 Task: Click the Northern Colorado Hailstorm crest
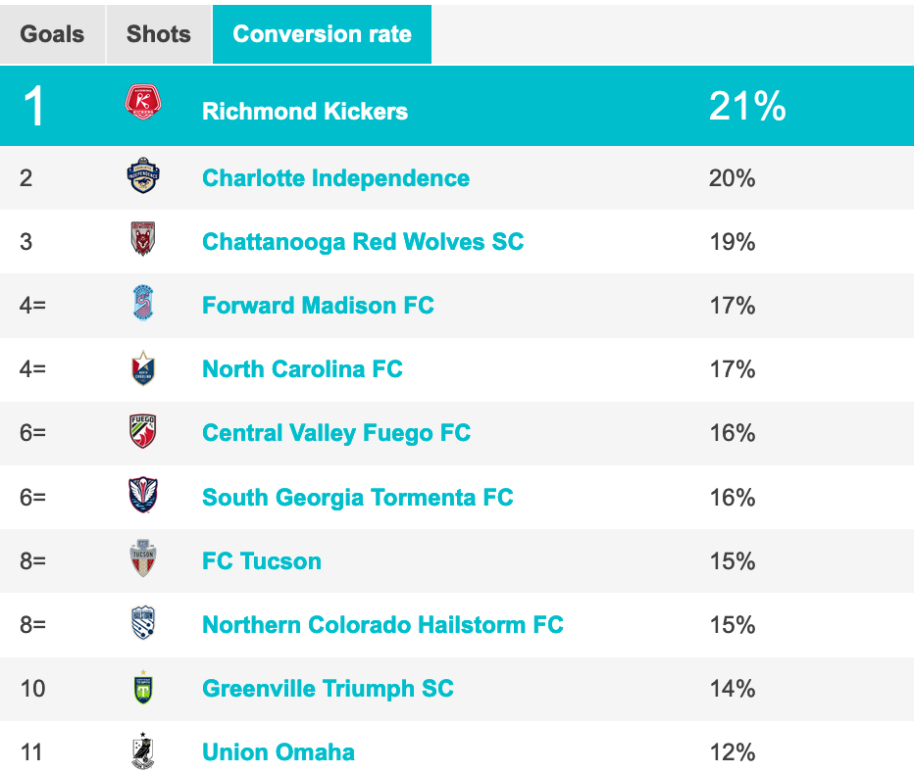pos(143,624)
